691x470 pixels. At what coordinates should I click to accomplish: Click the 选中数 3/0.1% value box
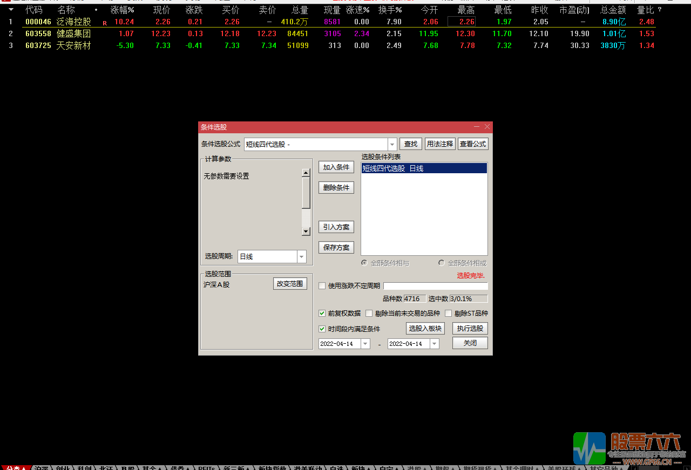coord(469,298)
